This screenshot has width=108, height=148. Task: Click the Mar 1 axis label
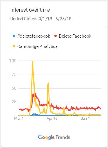(19, 119)
